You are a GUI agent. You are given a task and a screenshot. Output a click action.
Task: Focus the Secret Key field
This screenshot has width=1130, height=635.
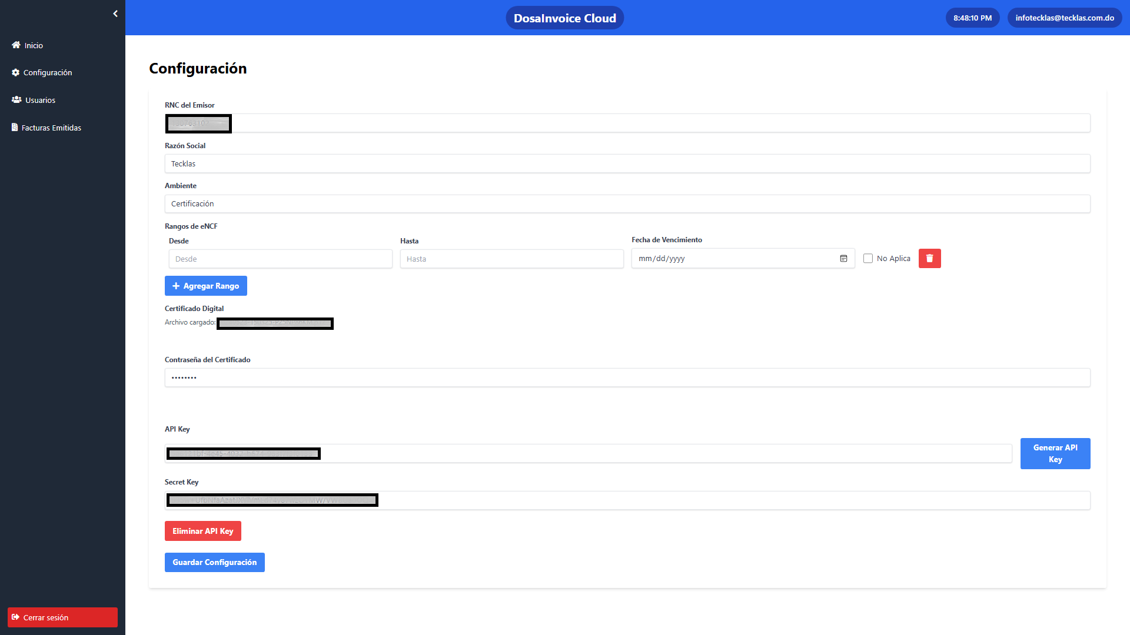pos(627,500)
